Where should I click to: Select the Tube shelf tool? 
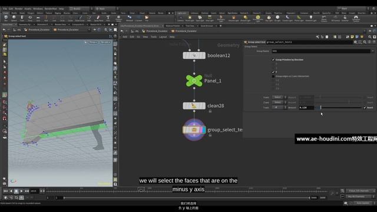[22, 18]
